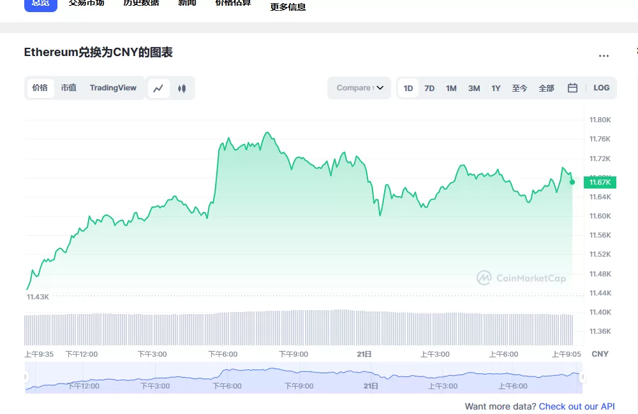Image resolution: width=638 pixels, height=414 pixels.
Task: Toggle the LOG scale option
Action: pos(601,88)
